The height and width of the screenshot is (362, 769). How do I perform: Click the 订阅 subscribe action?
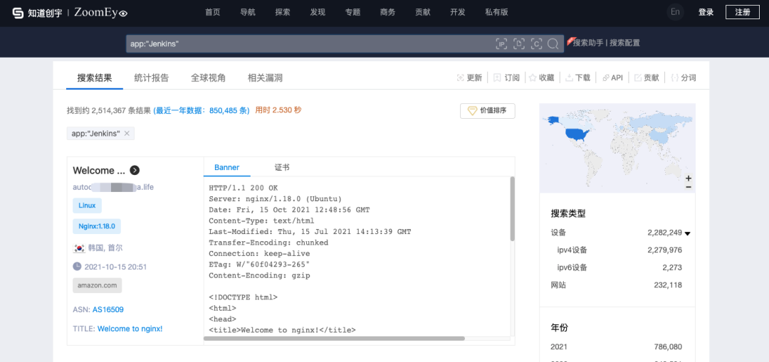tap(507, 78)
